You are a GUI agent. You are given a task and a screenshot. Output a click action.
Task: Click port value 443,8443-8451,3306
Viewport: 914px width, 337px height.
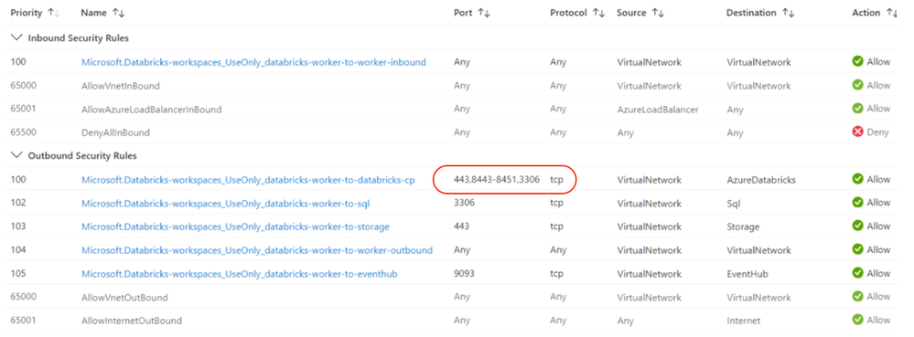[497, 180]
